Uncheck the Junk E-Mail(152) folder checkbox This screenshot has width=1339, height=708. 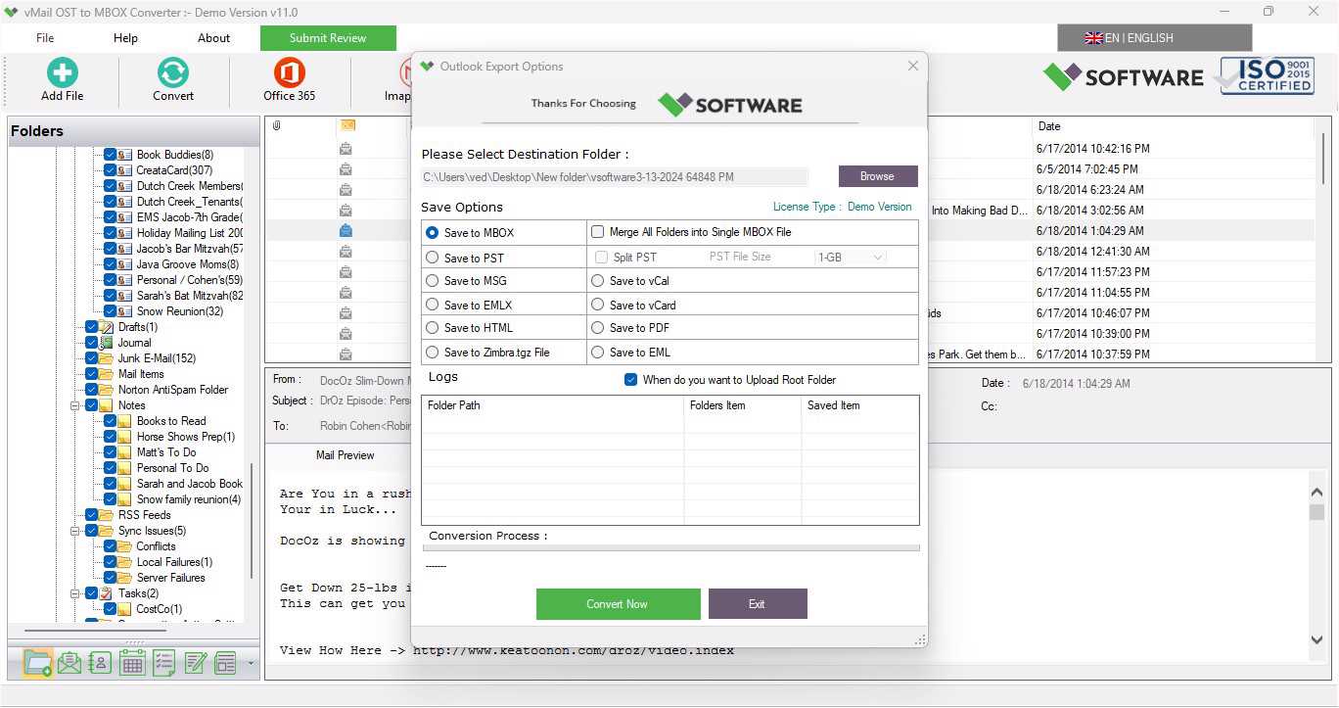pos(92,358)
